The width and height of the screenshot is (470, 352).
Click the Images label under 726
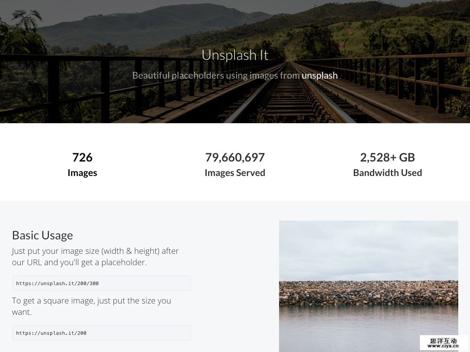(82, 172)
